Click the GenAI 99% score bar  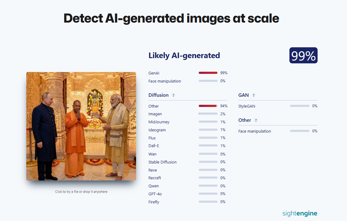point(208,73)
